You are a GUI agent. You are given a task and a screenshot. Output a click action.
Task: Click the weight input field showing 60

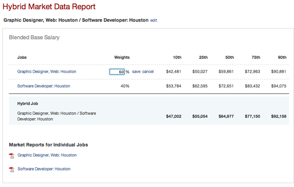pyautogui.click(x=117, y=72)
